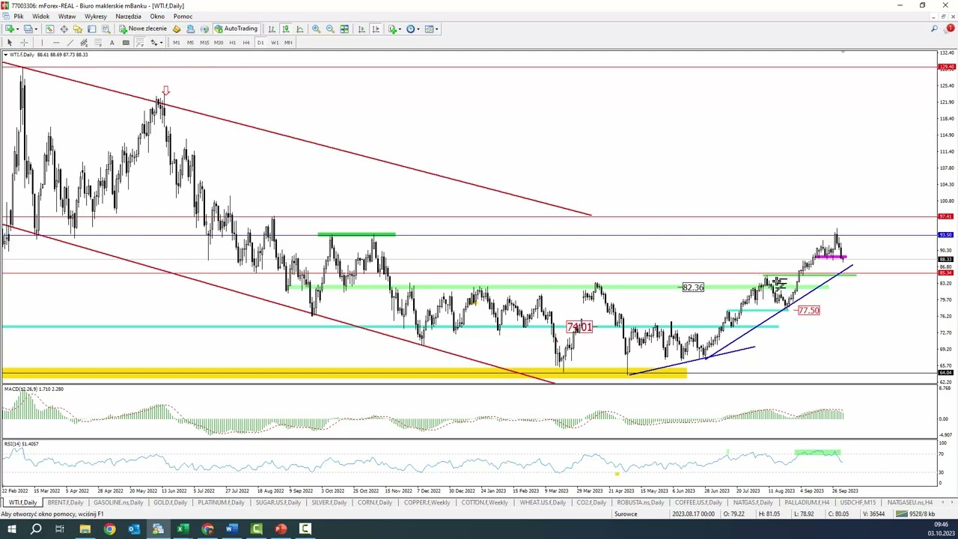Switch to candlestick chart display
This screenshot has width=958, height=539.
pyautogui.click(x=286, y=29)
